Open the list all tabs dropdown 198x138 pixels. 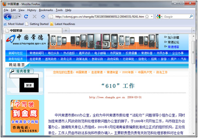[x=193, y=30]
